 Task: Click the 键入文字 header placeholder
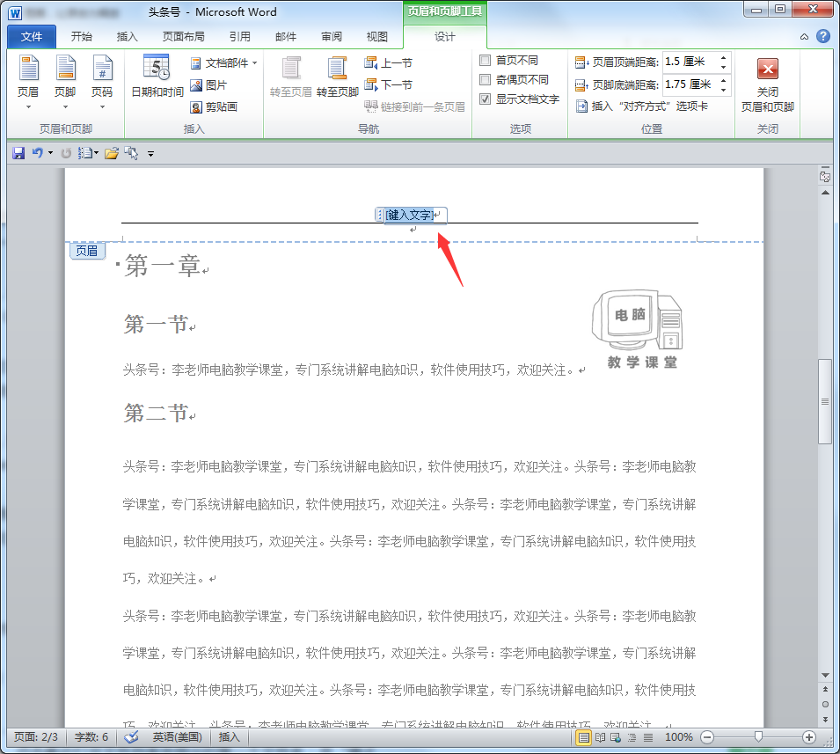point(410,215)
